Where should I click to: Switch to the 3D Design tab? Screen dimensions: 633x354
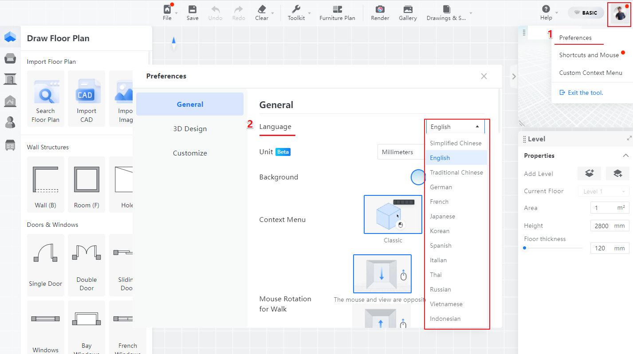point(190,129)
